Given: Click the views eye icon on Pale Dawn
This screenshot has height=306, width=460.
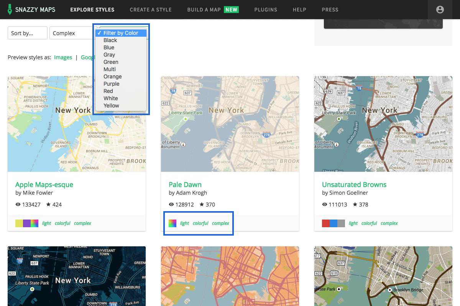Looking at the screenshot, I should point(171,205).
